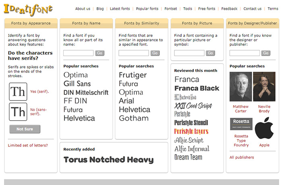Click the Not Sure button
This screenshot has height=185, width=282.
[25, 129]
